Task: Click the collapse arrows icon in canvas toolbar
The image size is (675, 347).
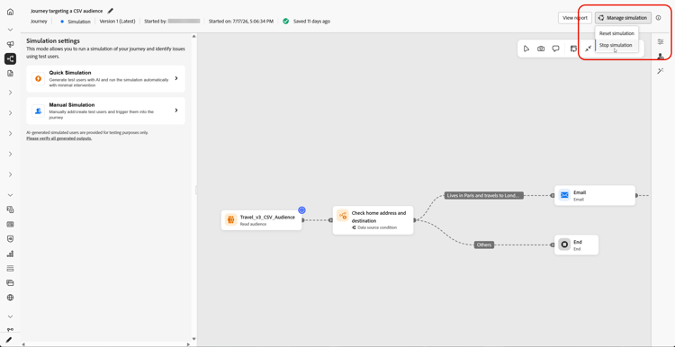Action: point(588,49)
